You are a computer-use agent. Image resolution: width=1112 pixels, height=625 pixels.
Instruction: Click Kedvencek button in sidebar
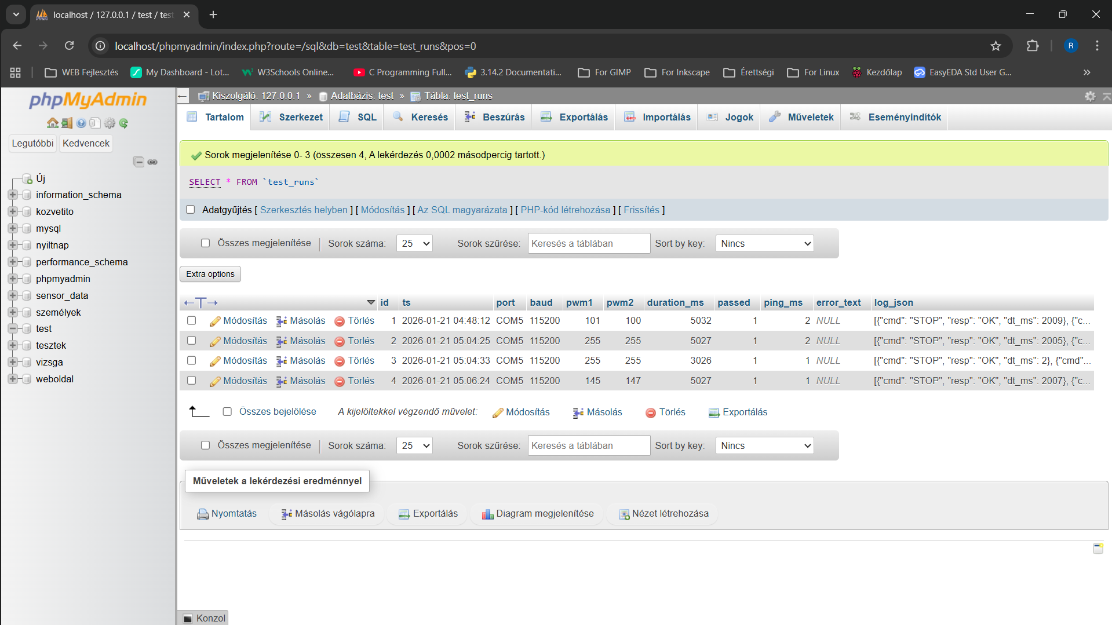(86, 143)
